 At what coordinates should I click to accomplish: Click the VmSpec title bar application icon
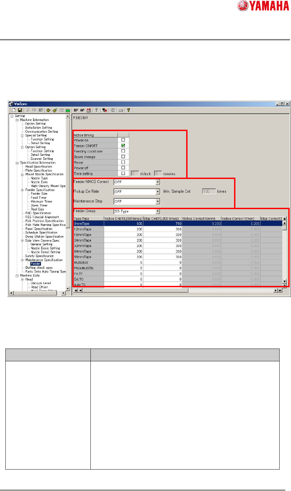point(11,104)
